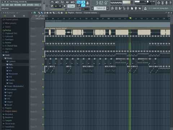Toggle the metronome button
Viewport: 173px width, 130px height.
click(52, 2)
